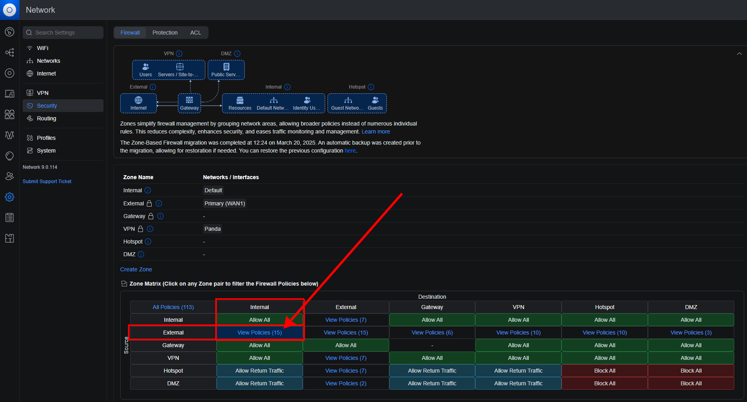Expand the Zone Matrix panel icon

[x=124, y=283]
